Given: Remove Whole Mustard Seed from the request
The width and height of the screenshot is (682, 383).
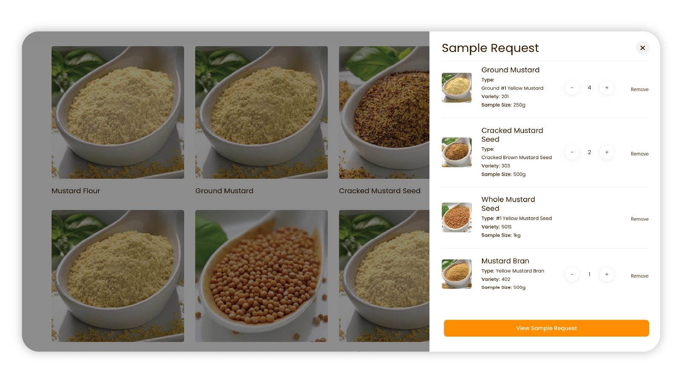Looking at the screenshot, I should [639, 219].
